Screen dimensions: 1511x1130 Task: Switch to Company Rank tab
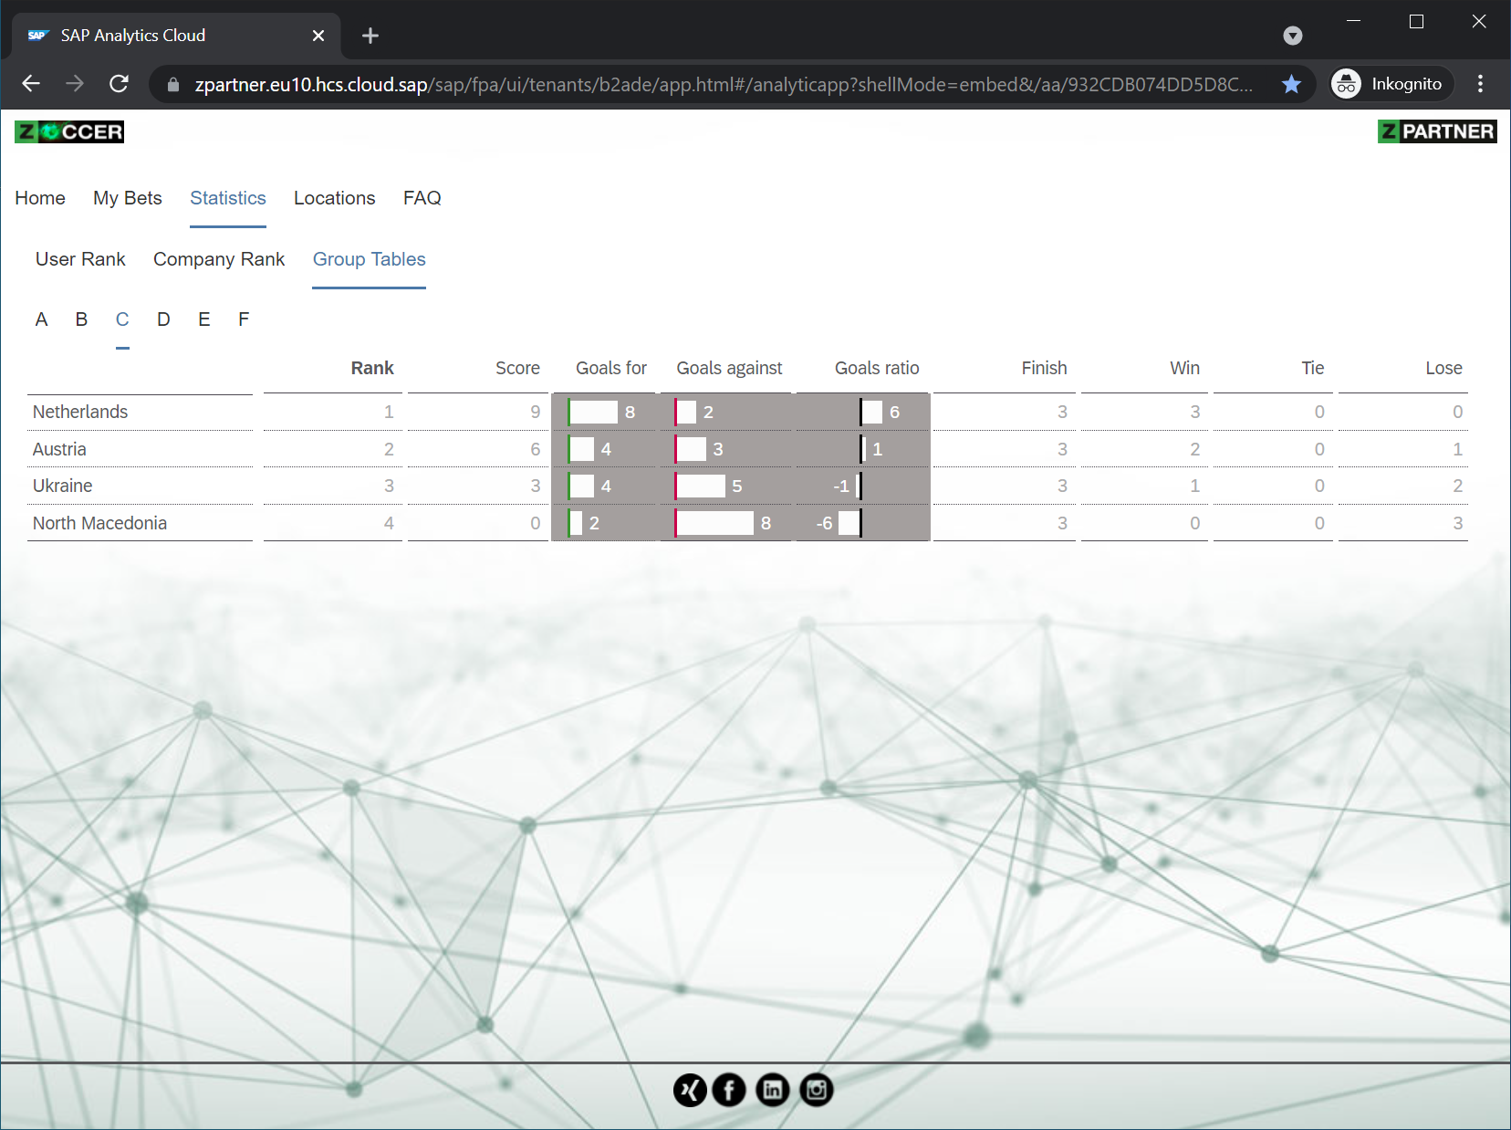coord(219,259)
